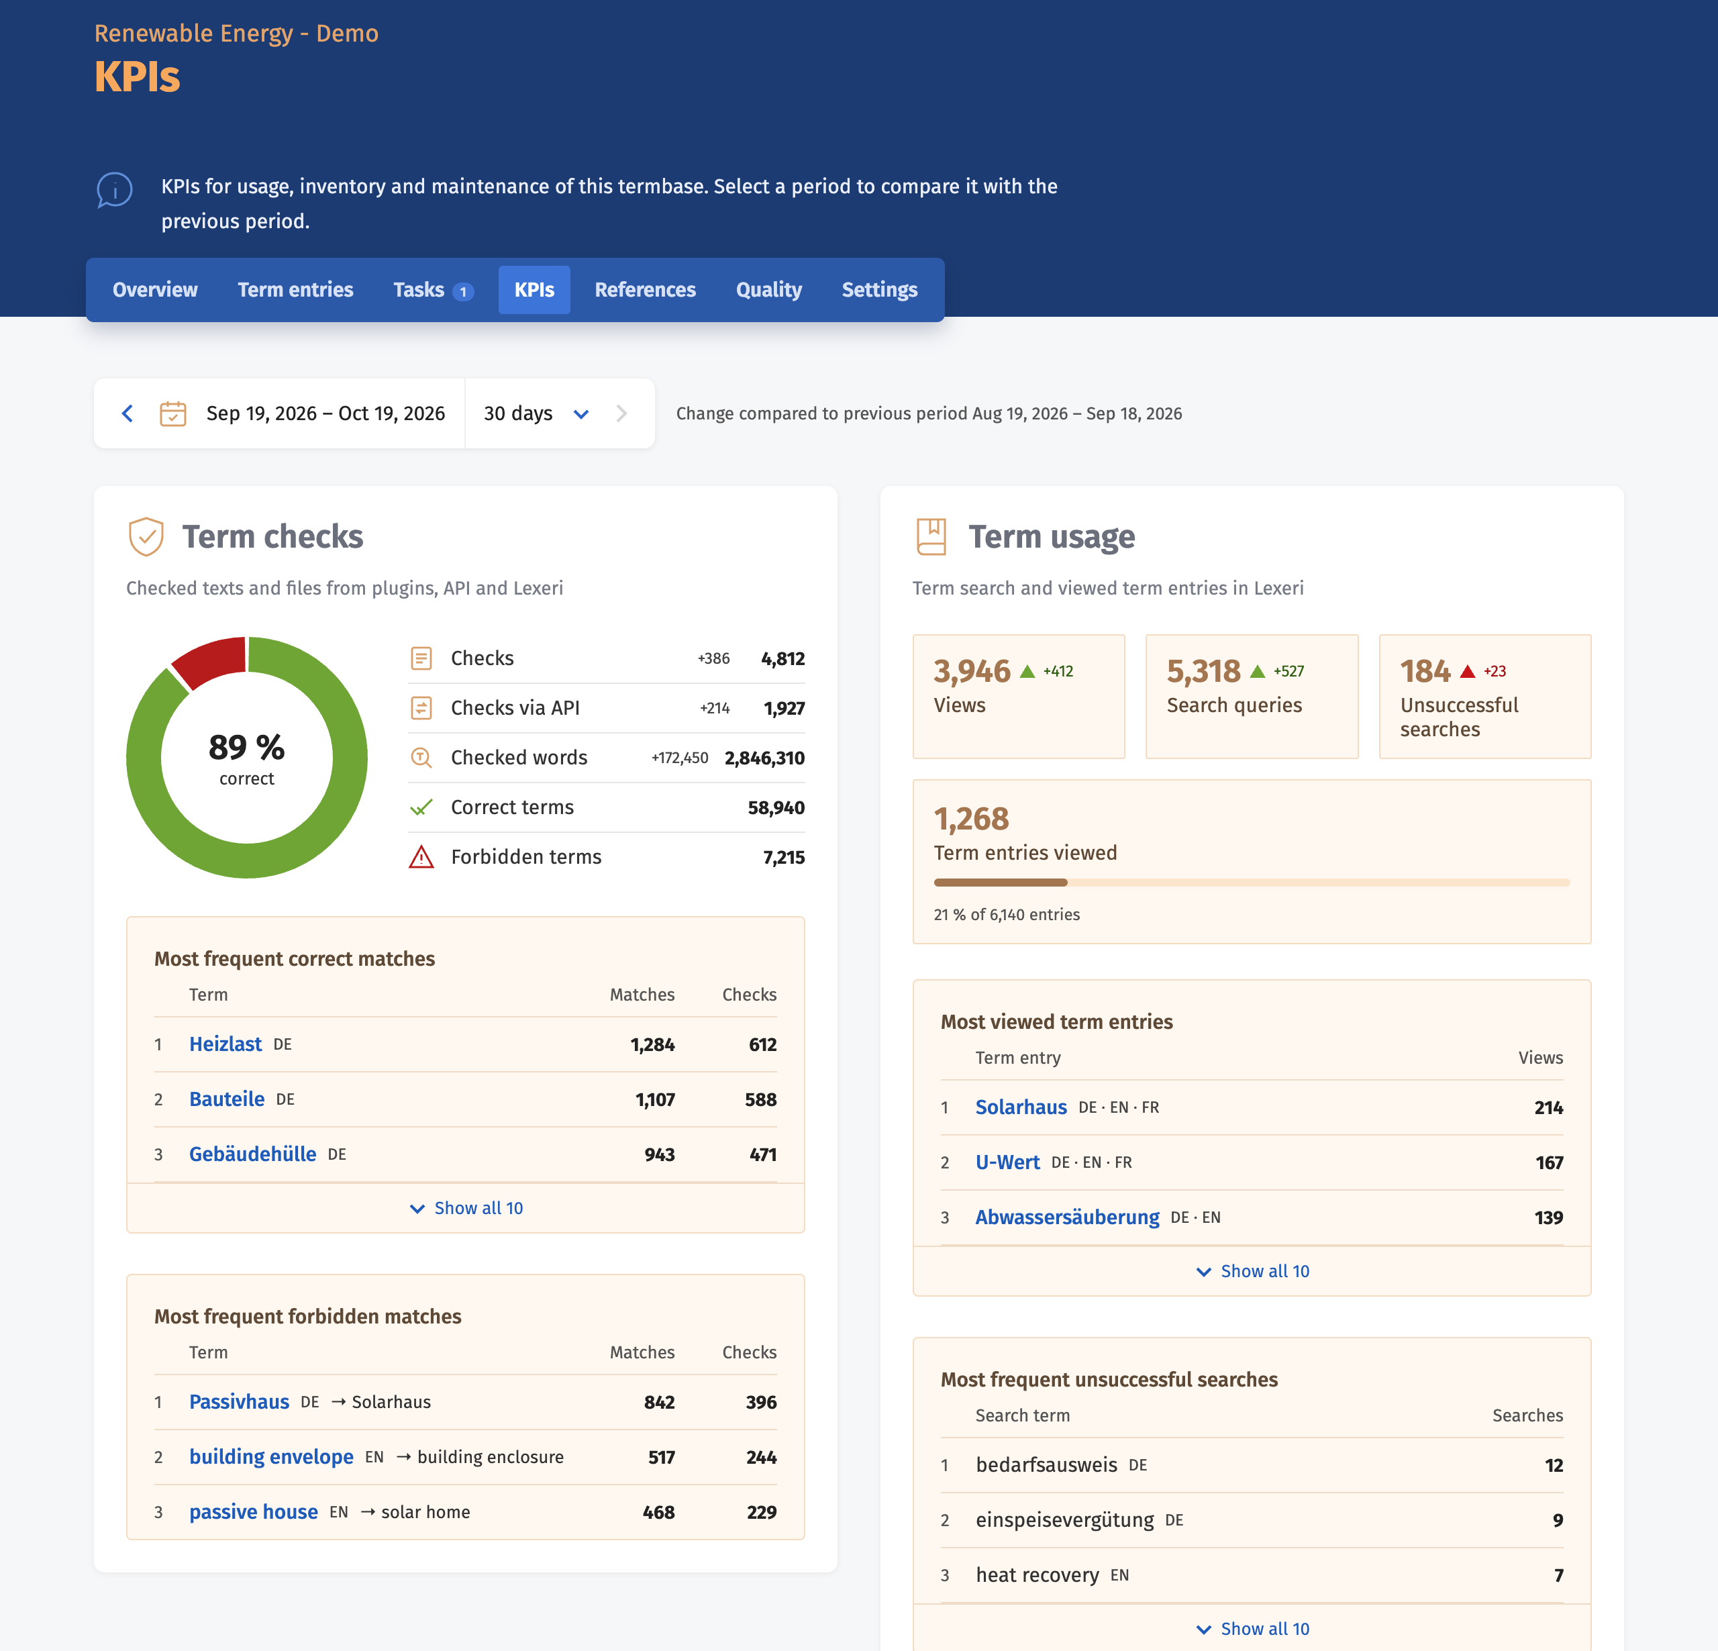Open the Passivhaus forbidden term link
The width and height of the screenshot is (1718, 1651).
coord(240,1402)
